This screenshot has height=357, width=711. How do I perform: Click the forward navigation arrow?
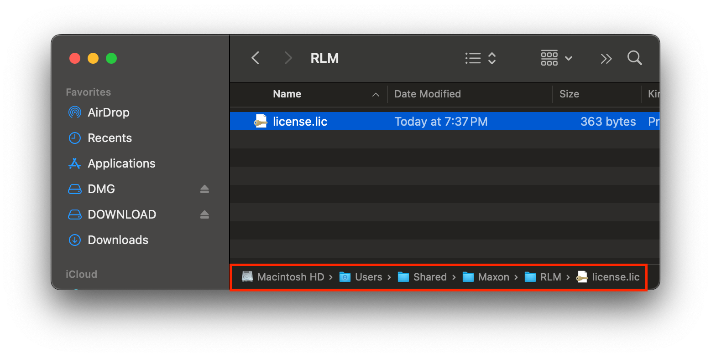click(288, 58)
